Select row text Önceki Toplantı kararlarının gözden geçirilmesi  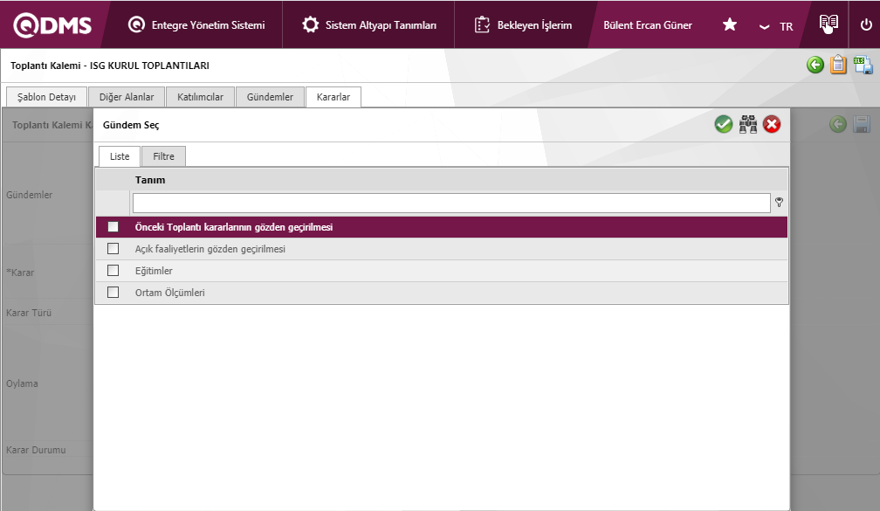234,227
